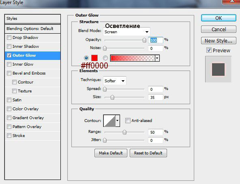Select the Bevel and Emboss label
The image size is (240, 184).
(x=29, y=73)
